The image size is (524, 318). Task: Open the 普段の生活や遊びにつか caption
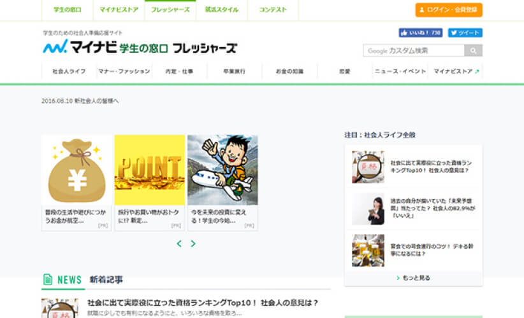[x=75, y=216]
